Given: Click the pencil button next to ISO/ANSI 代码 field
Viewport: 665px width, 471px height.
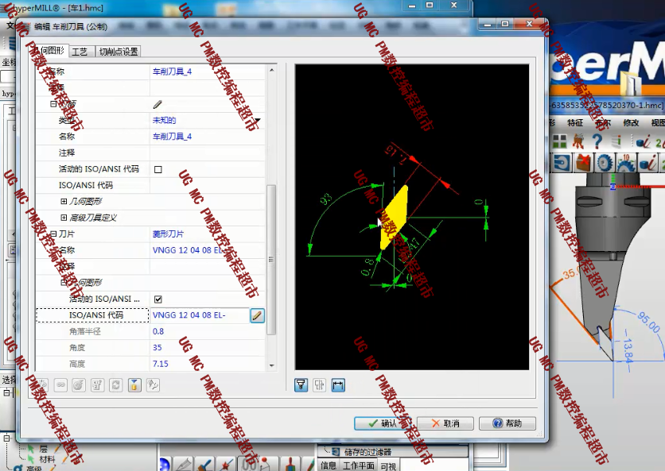Looking at the screenshot, I should point(257,315).
